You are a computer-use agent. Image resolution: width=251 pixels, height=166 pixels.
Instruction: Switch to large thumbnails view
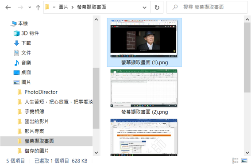tap(244, 161)
